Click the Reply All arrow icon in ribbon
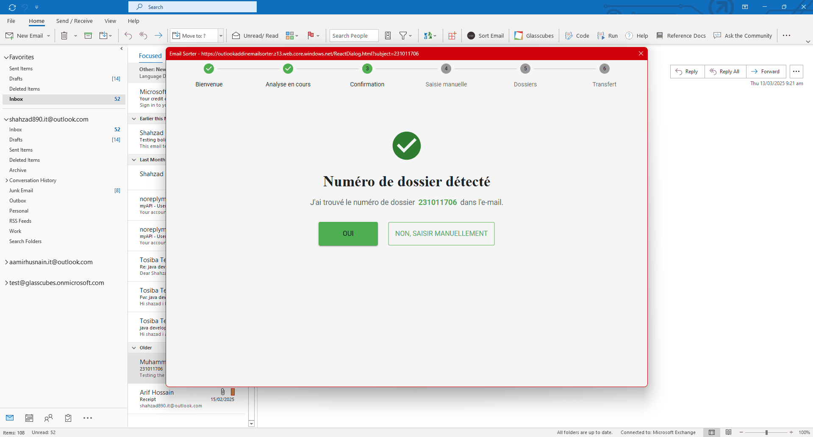The image size is (813, 437). 143,36
